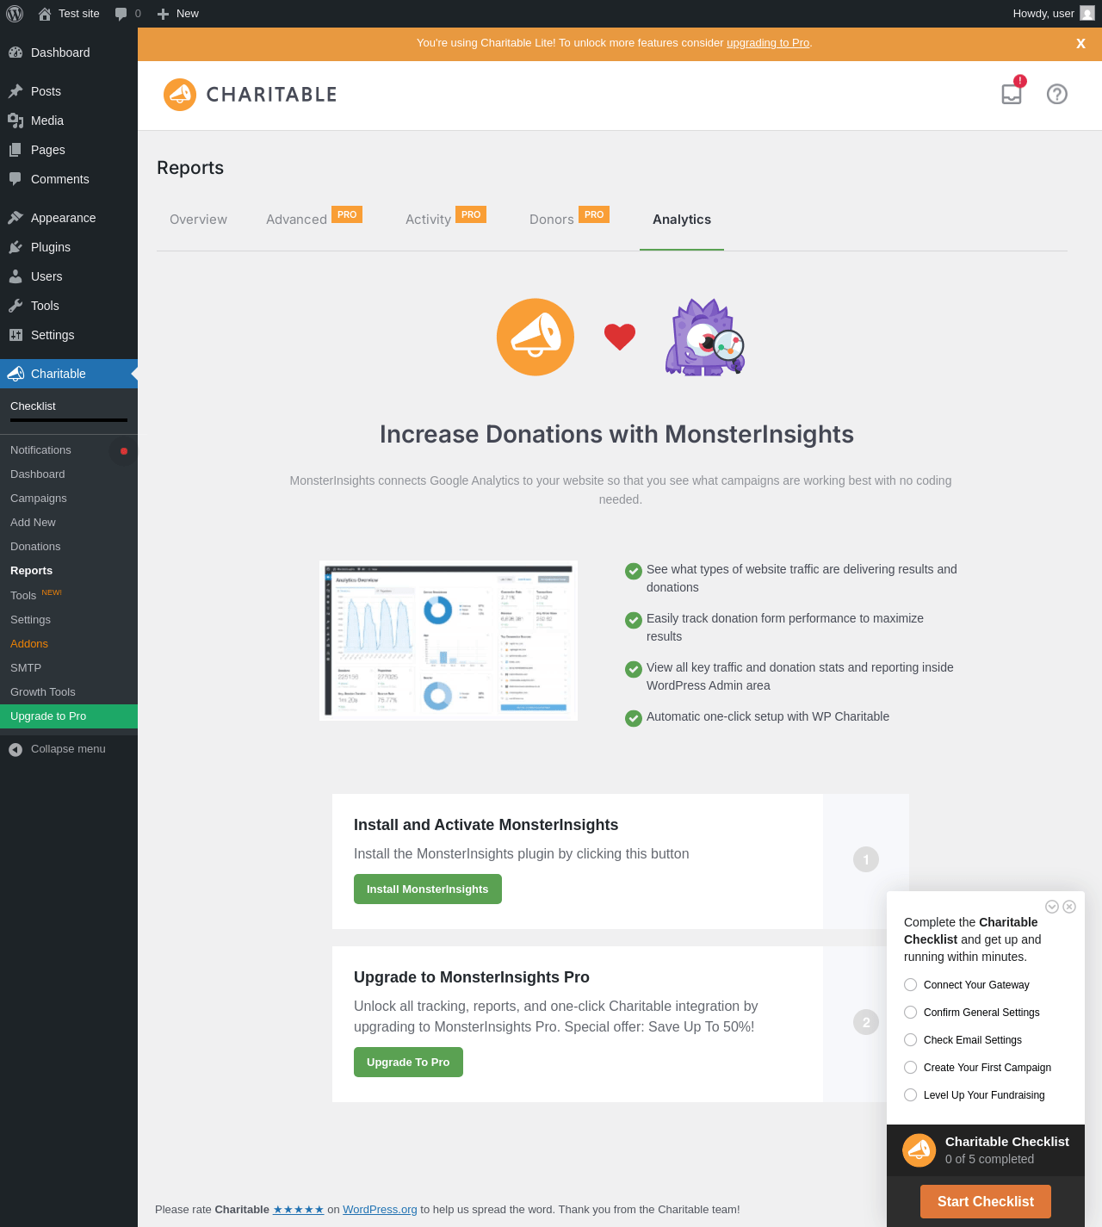Select Connect Your Gateway radio
Image resolution: width=1102 pixels, height=1227 pixels.
[911, 985]
